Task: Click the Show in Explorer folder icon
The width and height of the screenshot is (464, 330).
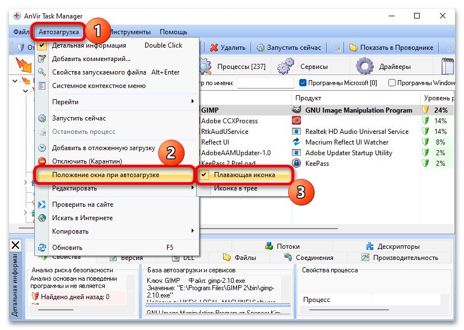Action: pyautogui.click(x=354, y=48)
